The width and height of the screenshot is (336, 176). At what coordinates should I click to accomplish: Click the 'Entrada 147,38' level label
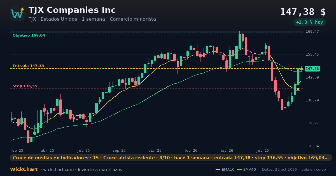click(x=28, y=66)
